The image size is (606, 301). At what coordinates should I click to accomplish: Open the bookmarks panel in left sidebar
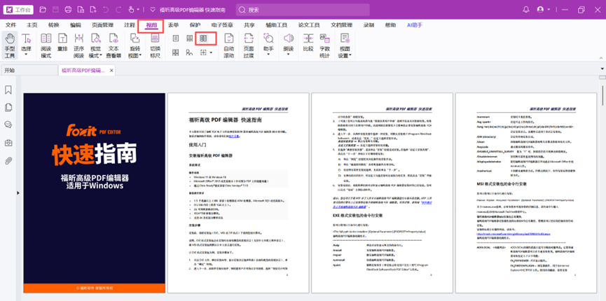[8, 90]
